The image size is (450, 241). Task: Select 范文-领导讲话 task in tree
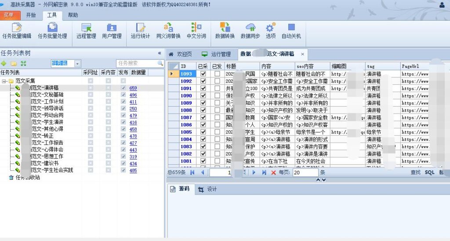coord(47,108)
